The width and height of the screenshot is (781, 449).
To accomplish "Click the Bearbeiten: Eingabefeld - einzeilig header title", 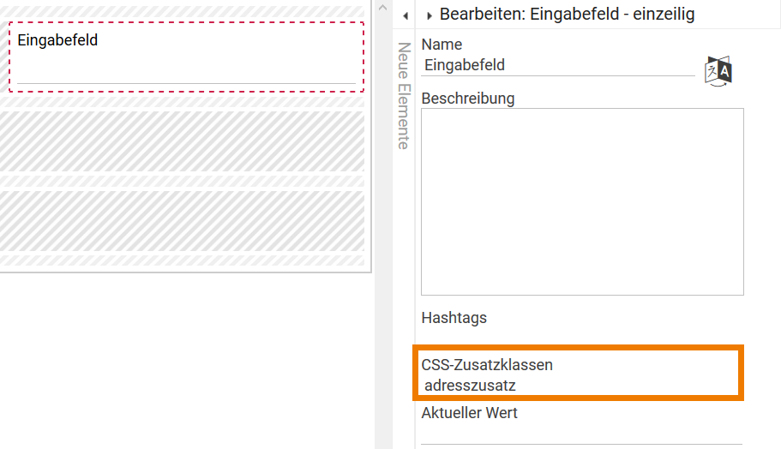I will [567, 15].
